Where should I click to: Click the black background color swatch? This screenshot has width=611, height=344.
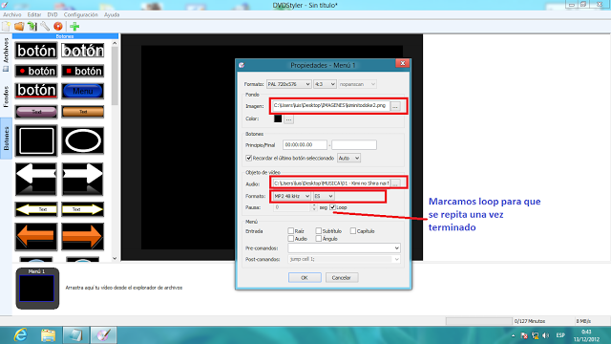[278, 118]
